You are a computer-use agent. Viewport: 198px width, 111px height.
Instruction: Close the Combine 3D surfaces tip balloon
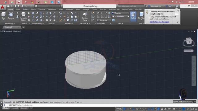point(178,11)
